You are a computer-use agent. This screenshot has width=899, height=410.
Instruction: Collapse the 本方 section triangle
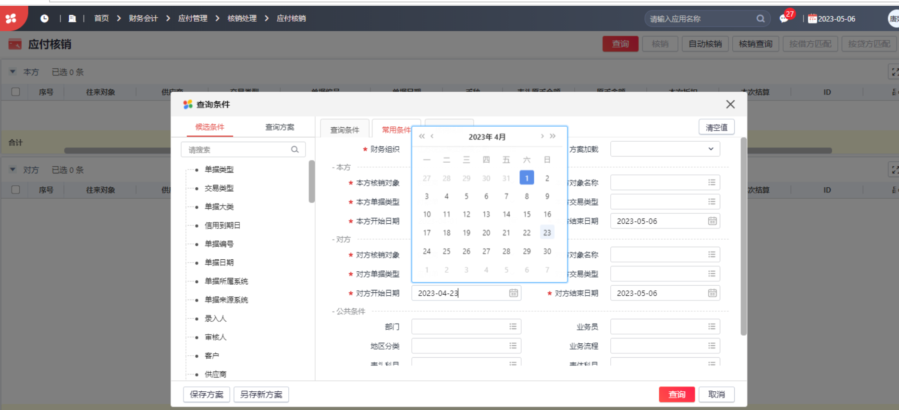click(x=13, y=72)
